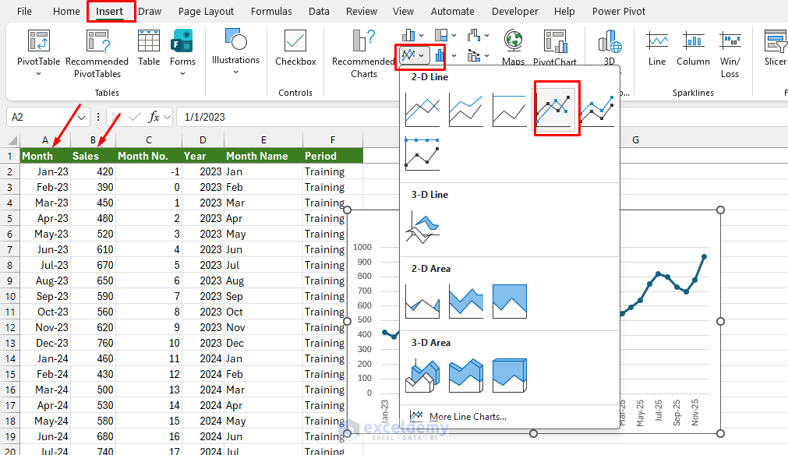Image resolution: width=788 pixels, height=455 pixels.
Task: Open Recommended PivotTables
Action: (97, 54)
